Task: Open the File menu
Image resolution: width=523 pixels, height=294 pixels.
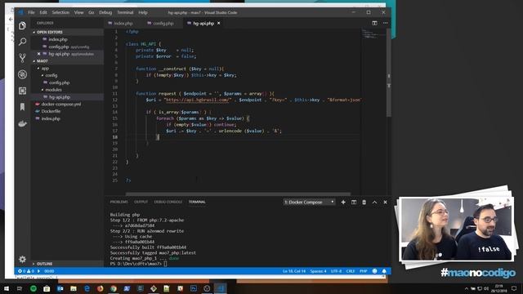Action: click(31, 12)
